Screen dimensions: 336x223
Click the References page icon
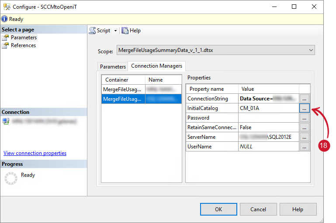click(x=5, y=45)
